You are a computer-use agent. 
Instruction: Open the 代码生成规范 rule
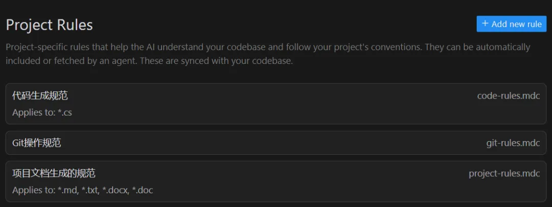click(x=40, y=96)
